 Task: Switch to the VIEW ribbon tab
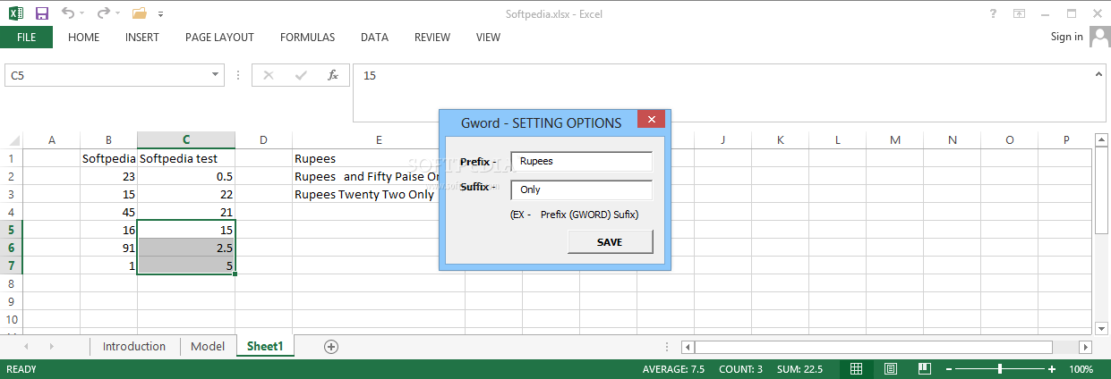tap(488, 38)
